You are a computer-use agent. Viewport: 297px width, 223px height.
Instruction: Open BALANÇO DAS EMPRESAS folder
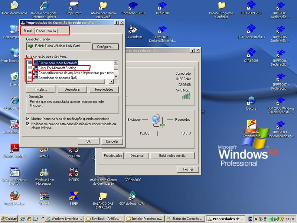103,200
